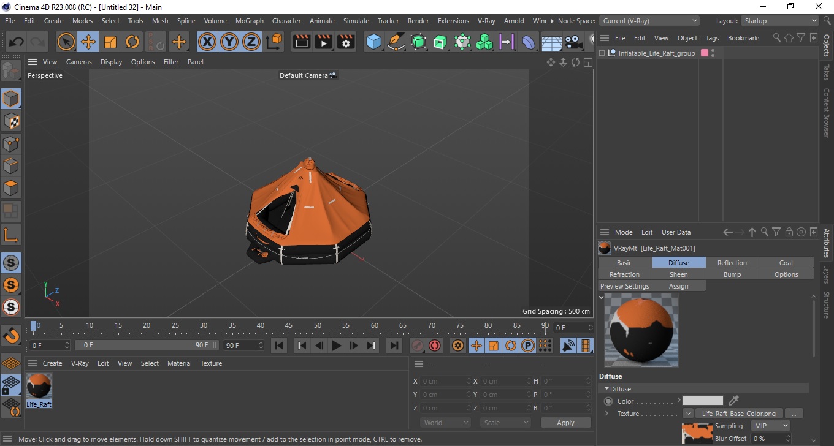Click the texture browse ellipsis button

(x=794, y=414)
